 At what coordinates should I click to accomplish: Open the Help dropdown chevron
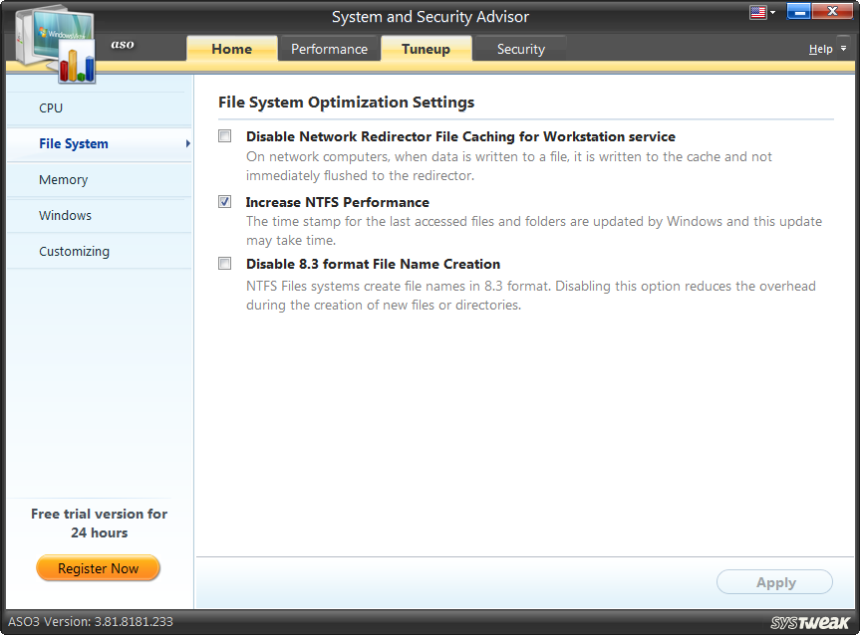pos(841,48)
